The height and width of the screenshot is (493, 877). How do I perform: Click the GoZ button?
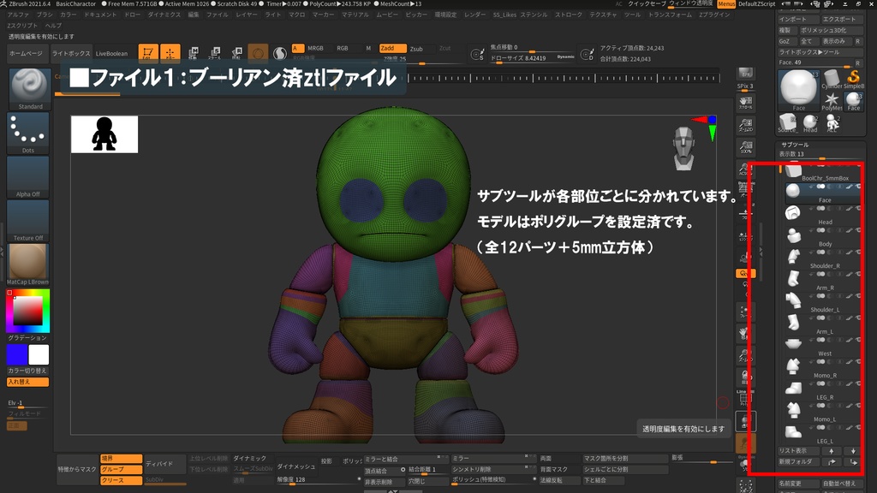coord(785,41)
